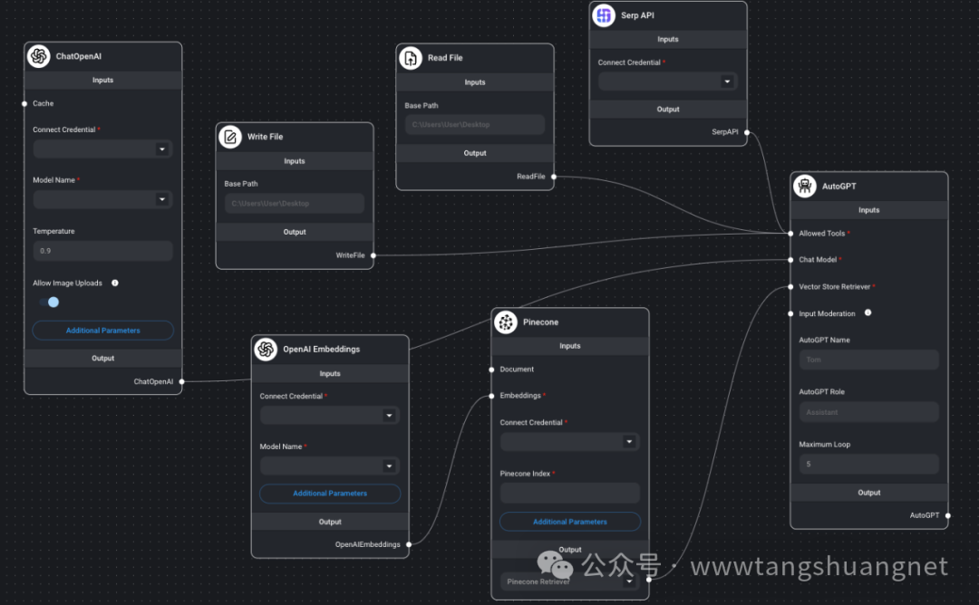Click the AutoGPT Allowed Tools input port
Image resolution: width=979 pixels, height=605 pixels.
click(x=790, y=234)
